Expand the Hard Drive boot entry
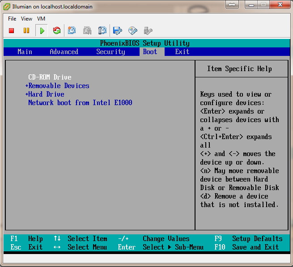The image size is (293, 267). 46,94
